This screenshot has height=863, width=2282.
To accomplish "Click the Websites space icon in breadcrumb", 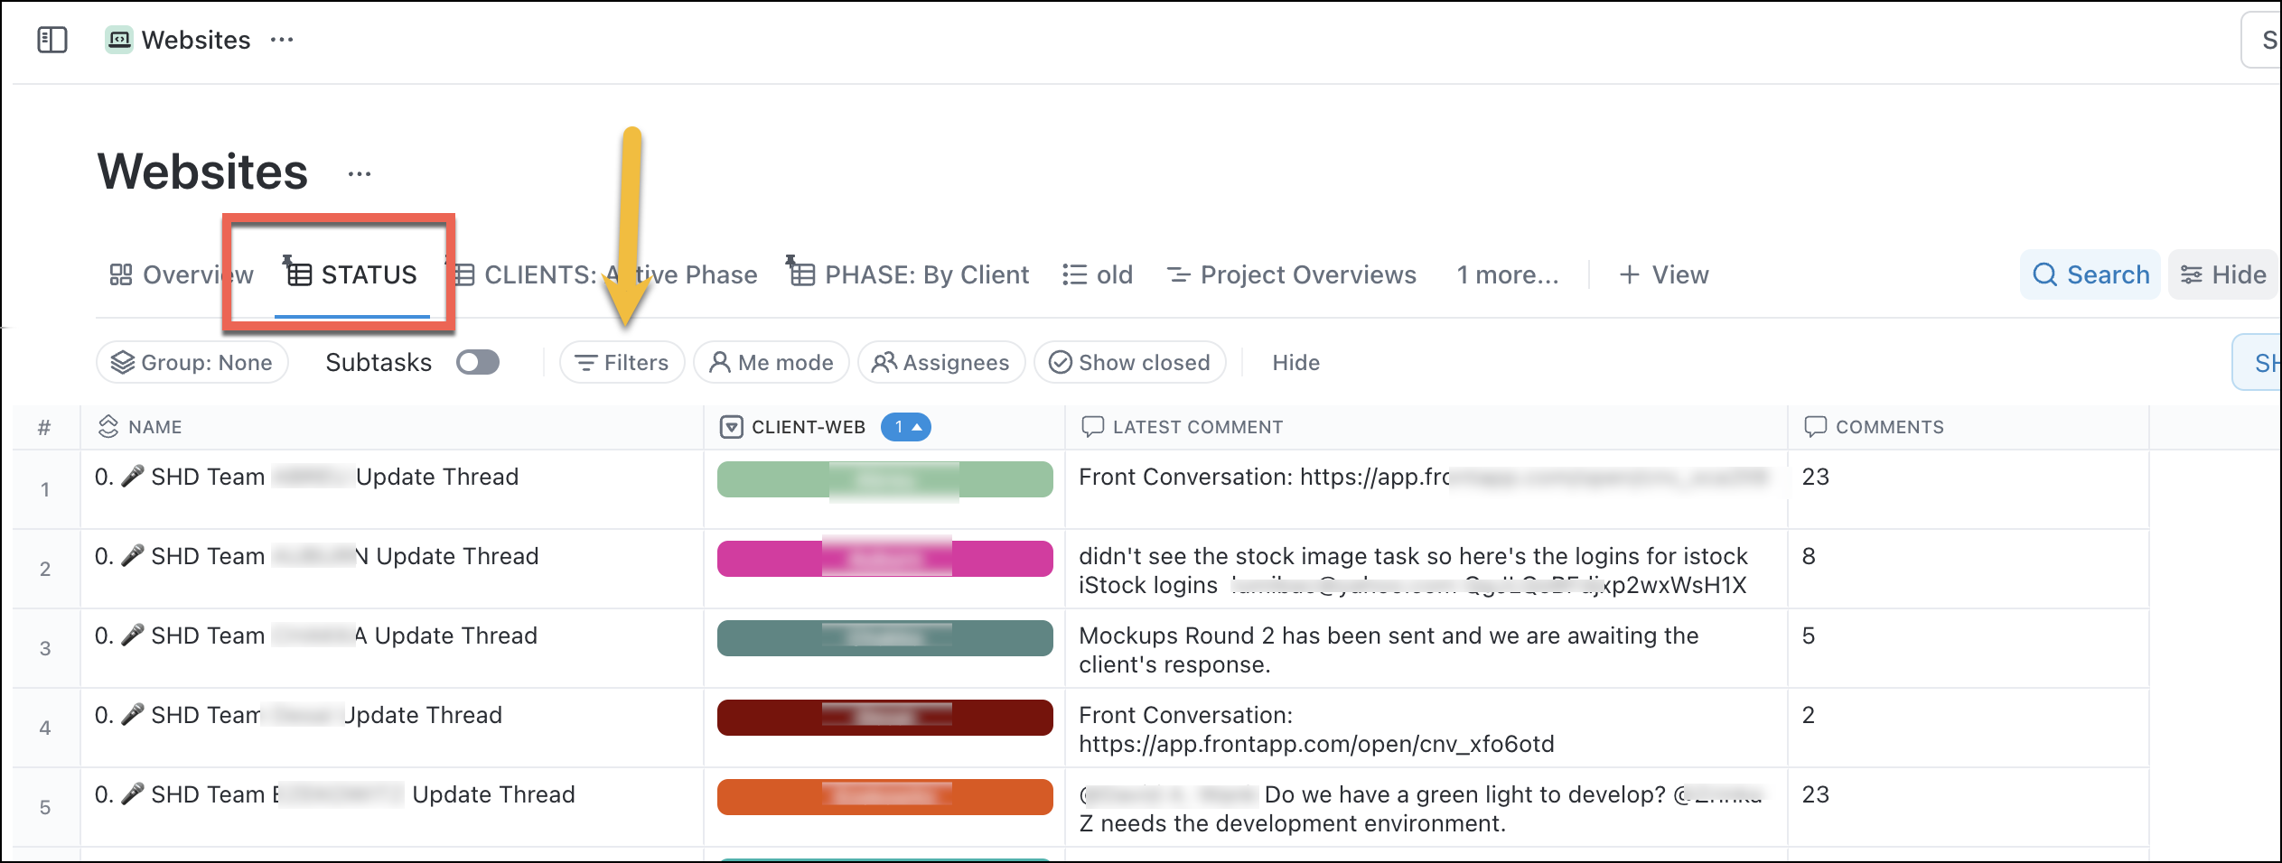I will (119, 40).
